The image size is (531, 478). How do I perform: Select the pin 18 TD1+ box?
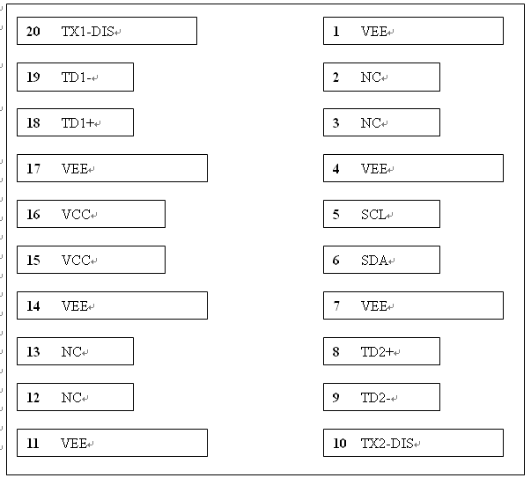pos(75,122)
